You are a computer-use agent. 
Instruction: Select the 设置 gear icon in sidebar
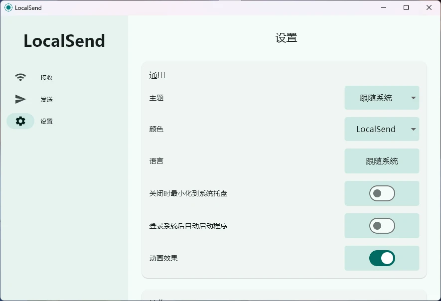[x=20, y=121]
